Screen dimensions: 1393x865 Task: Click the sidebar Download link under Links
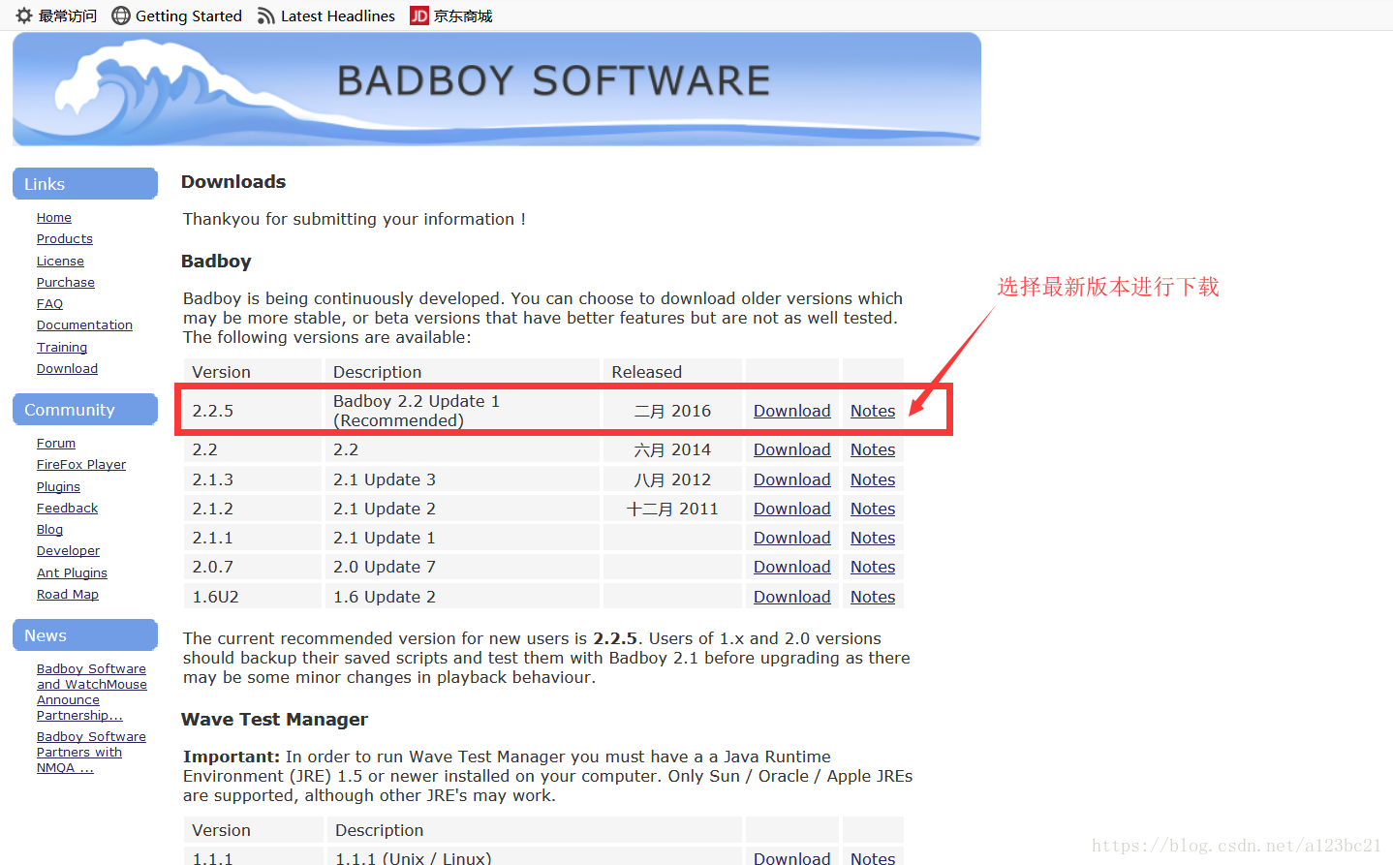(x=67, y=369)
